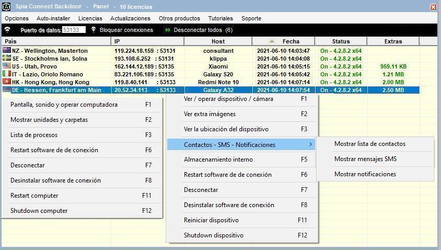Expand Contactos - SMS - Notificaciones submenu

click(241, 144)
